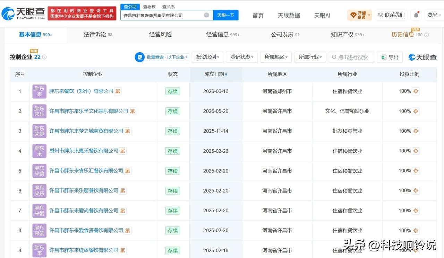Screen dimensions: 444x258
Task: Open the investment path icon in row 8
Action: click(416, 230)
